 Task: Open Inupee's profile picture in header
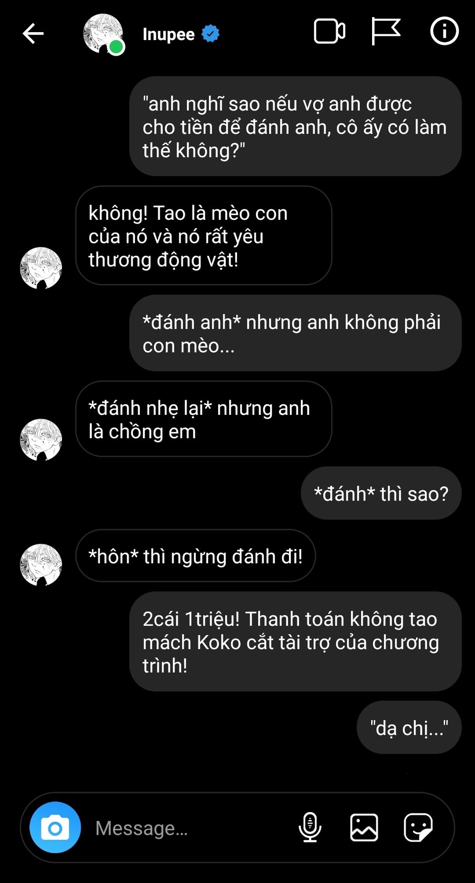(x=103, y=34)
